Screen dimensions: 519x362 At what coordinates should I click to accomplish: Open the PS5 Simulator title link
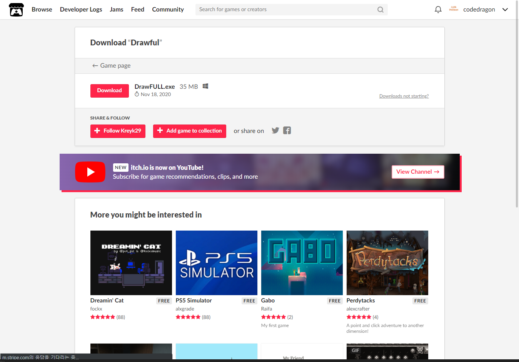(194, 301)
